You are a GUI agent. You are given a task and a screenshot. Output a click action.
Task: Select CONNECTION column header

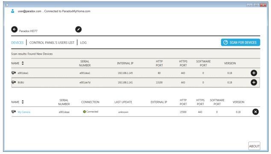(90, 102)
